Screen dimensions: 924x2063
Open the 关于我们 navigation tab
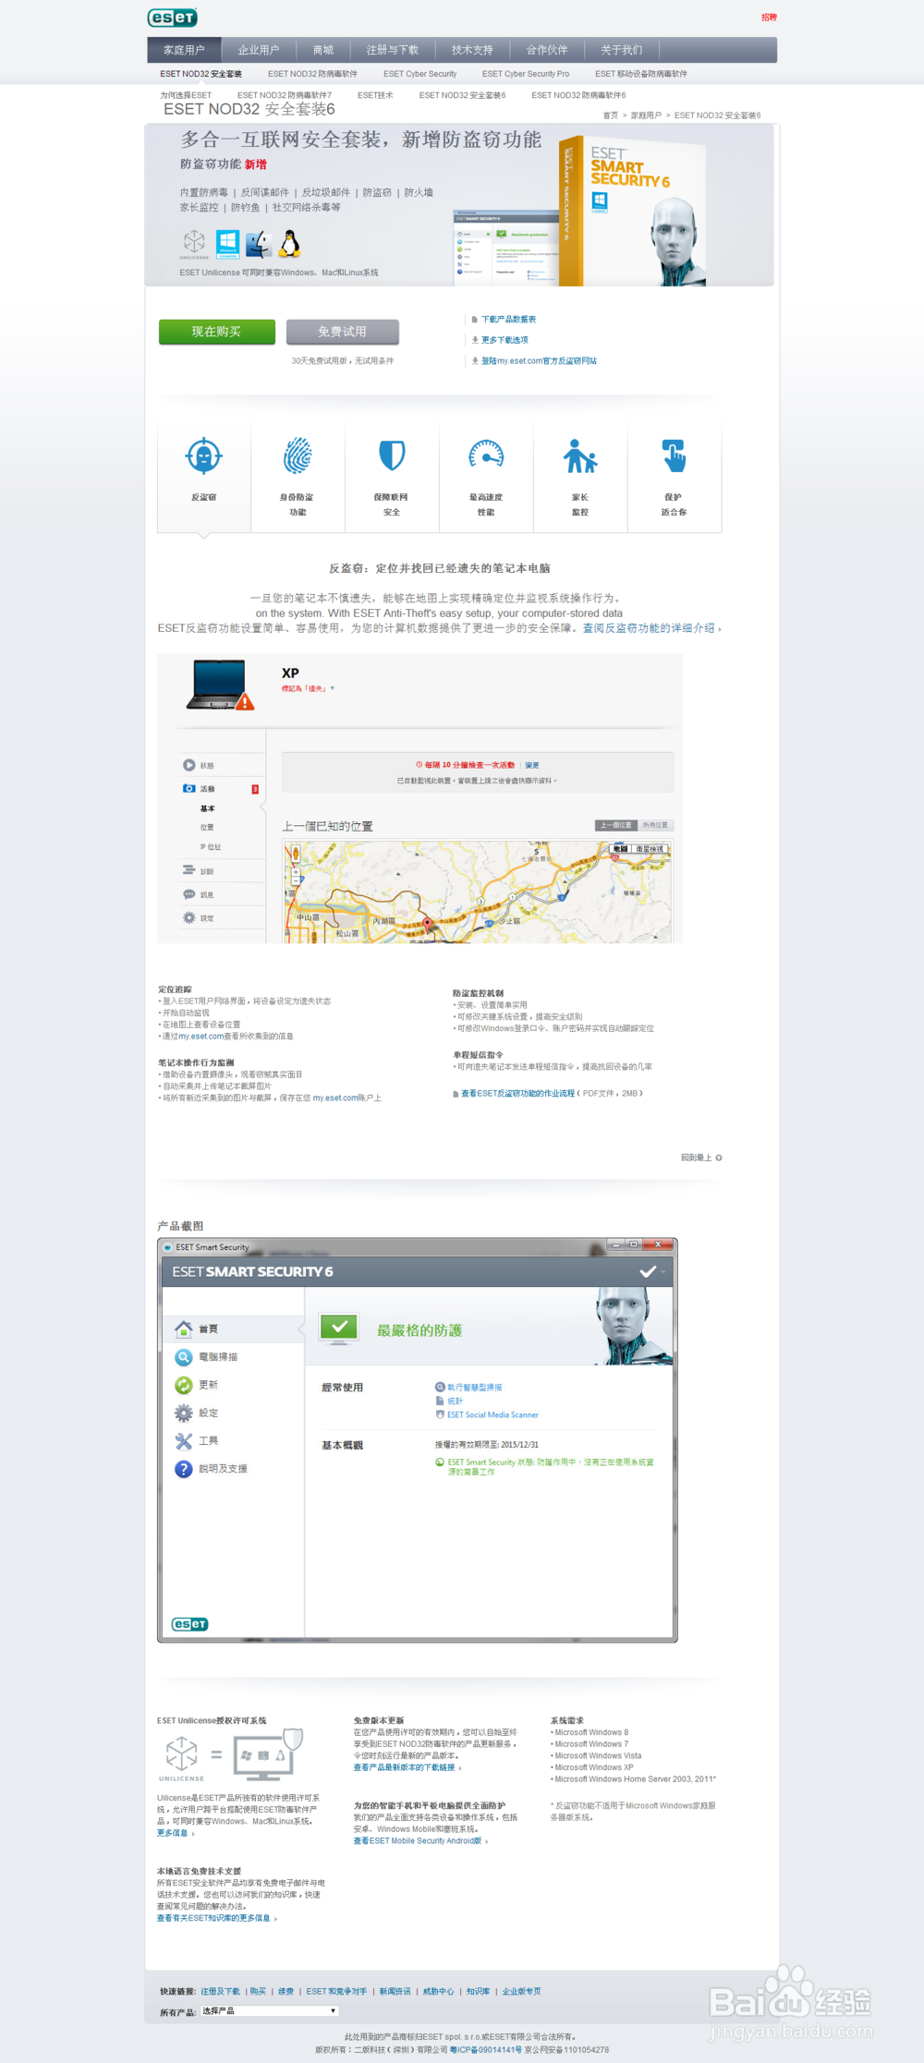coord(621,50)
